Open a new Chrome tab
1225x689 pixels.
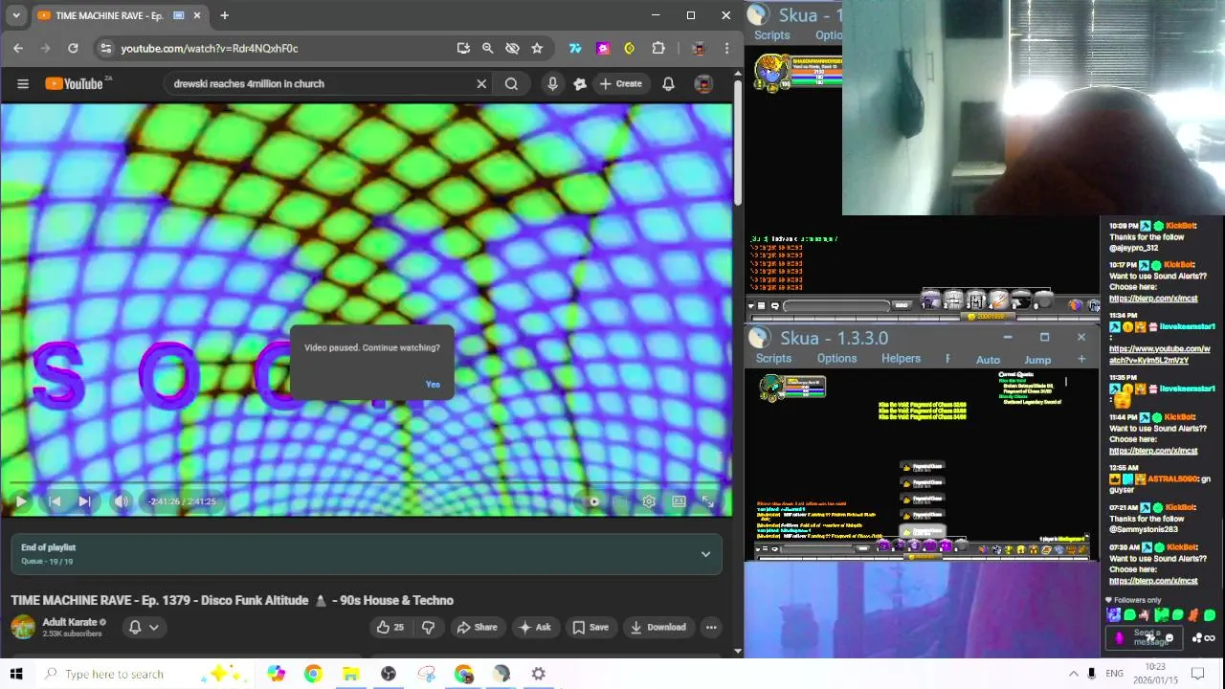coord(224,15)
